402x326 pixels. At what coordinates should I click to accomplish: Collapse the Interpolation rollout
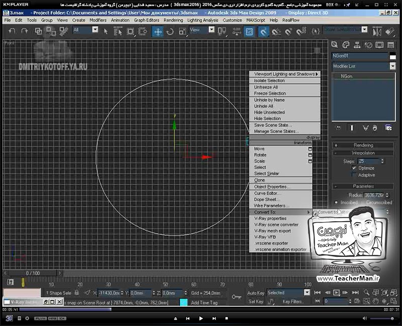(363, 153)
